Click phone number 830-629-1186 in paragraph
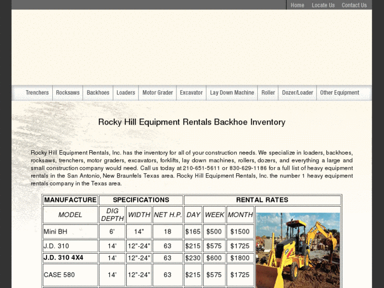 [x=248, y=168]
